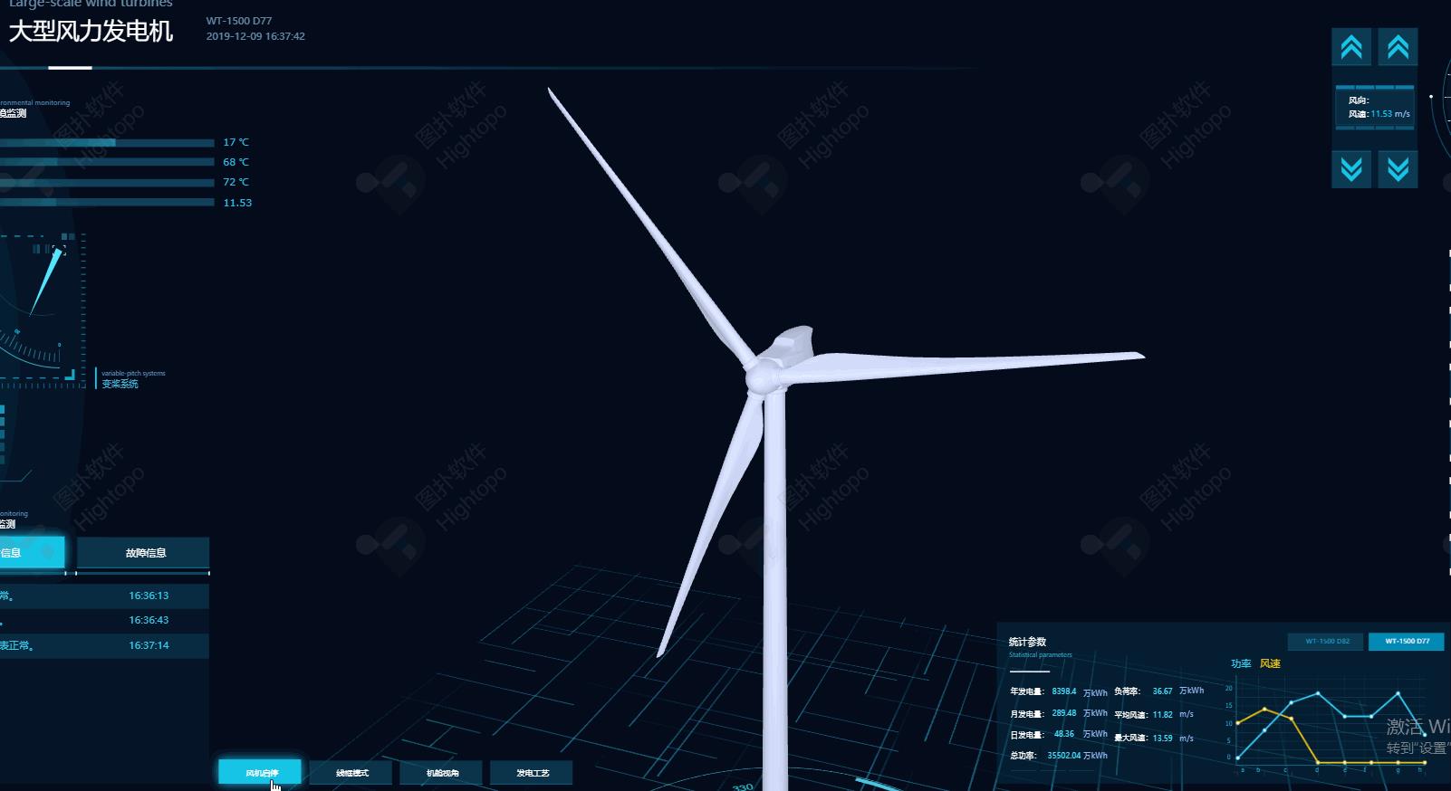The height and width of the screenshot is (791, 1451).
Task: Click the 风速 11.53 m/s wind info panel
Action: pyautogui.click(x=1375, y=108)
